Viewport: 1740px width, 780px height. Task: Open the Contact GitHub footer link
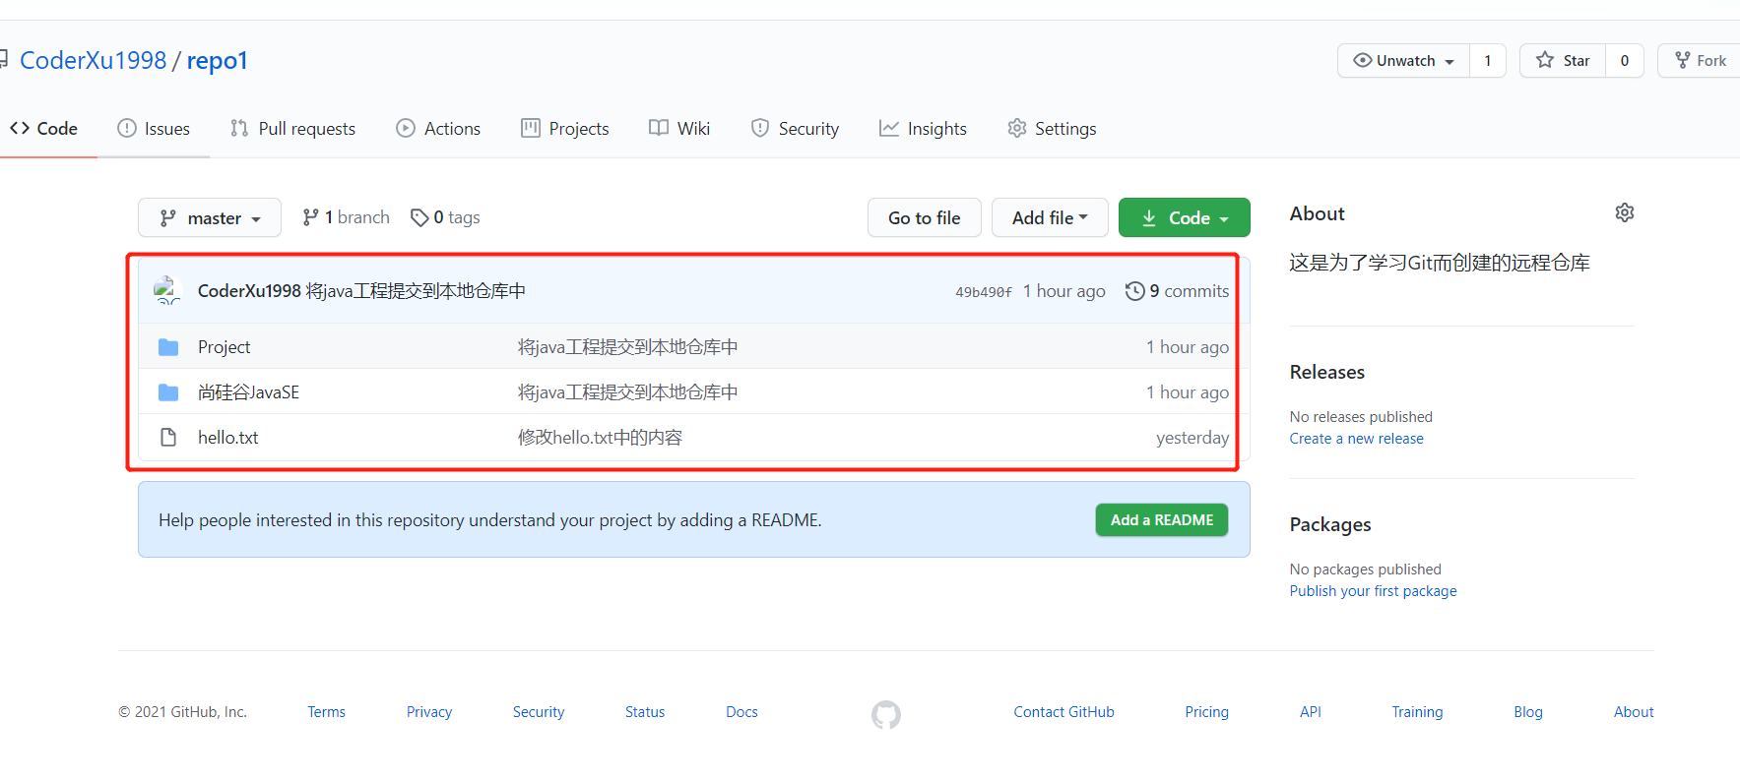[x=1064, y=712]
